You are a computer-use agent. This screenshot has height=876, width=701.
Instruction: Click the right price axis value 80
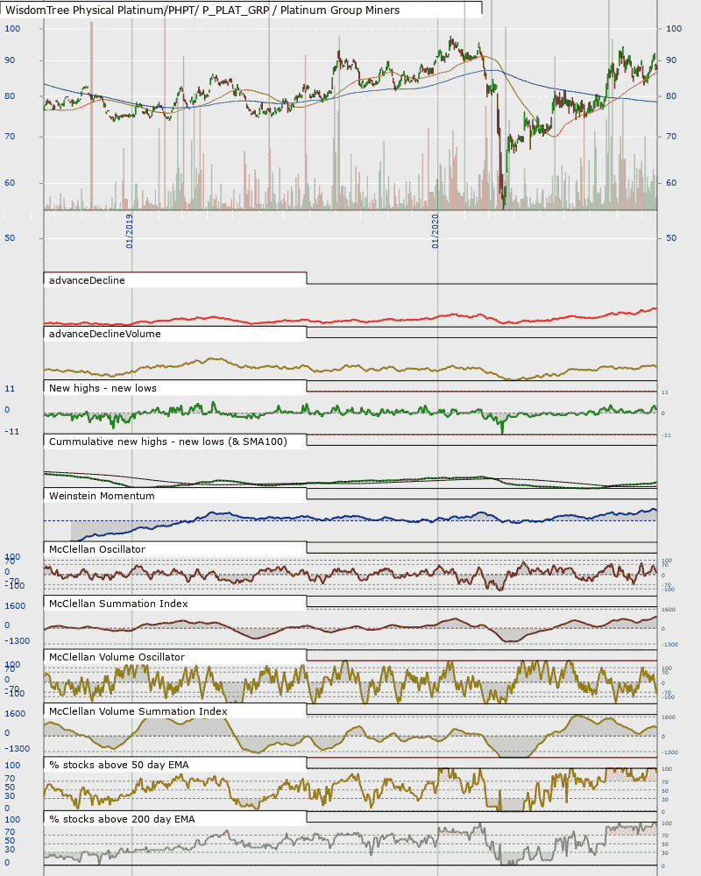tap(671, 96)
